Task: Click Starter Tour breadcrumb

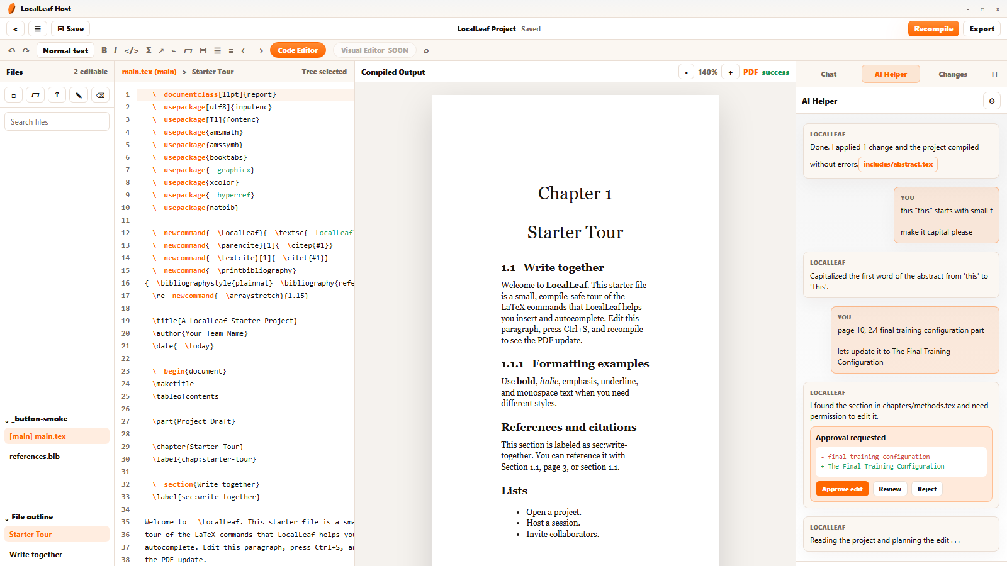Action: 213,72
